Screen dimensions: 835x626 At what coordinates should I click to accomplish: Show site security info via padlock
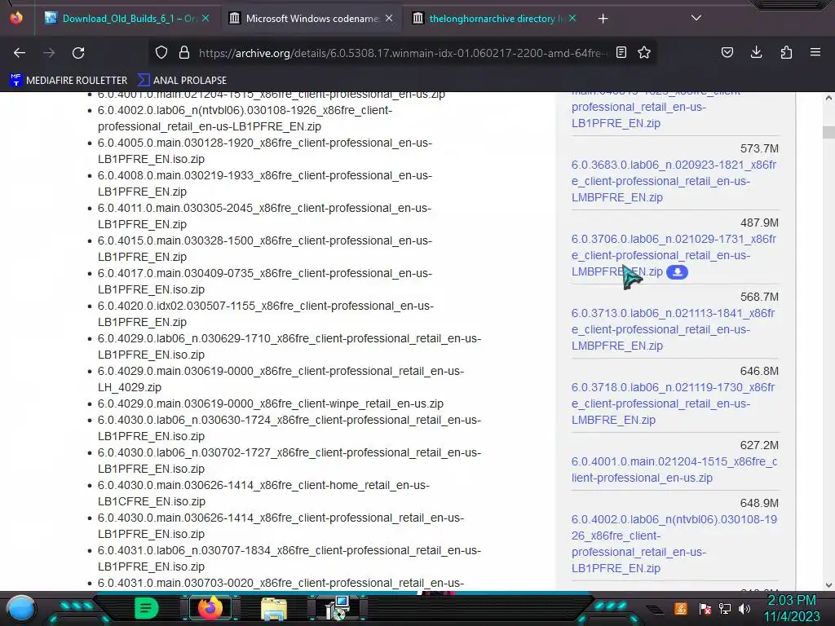tap(184, 52)
